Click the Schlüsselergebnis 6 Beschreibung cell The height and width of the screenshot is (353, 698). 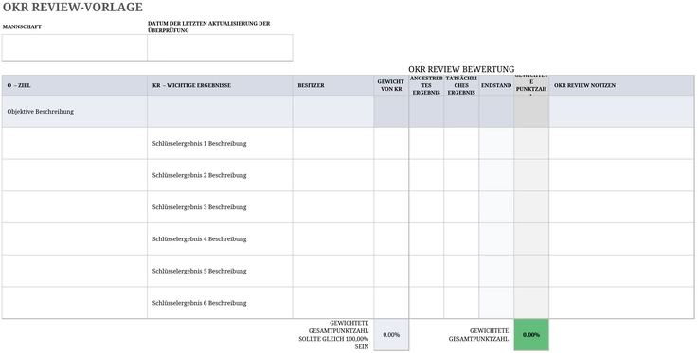tap(220, 303)
